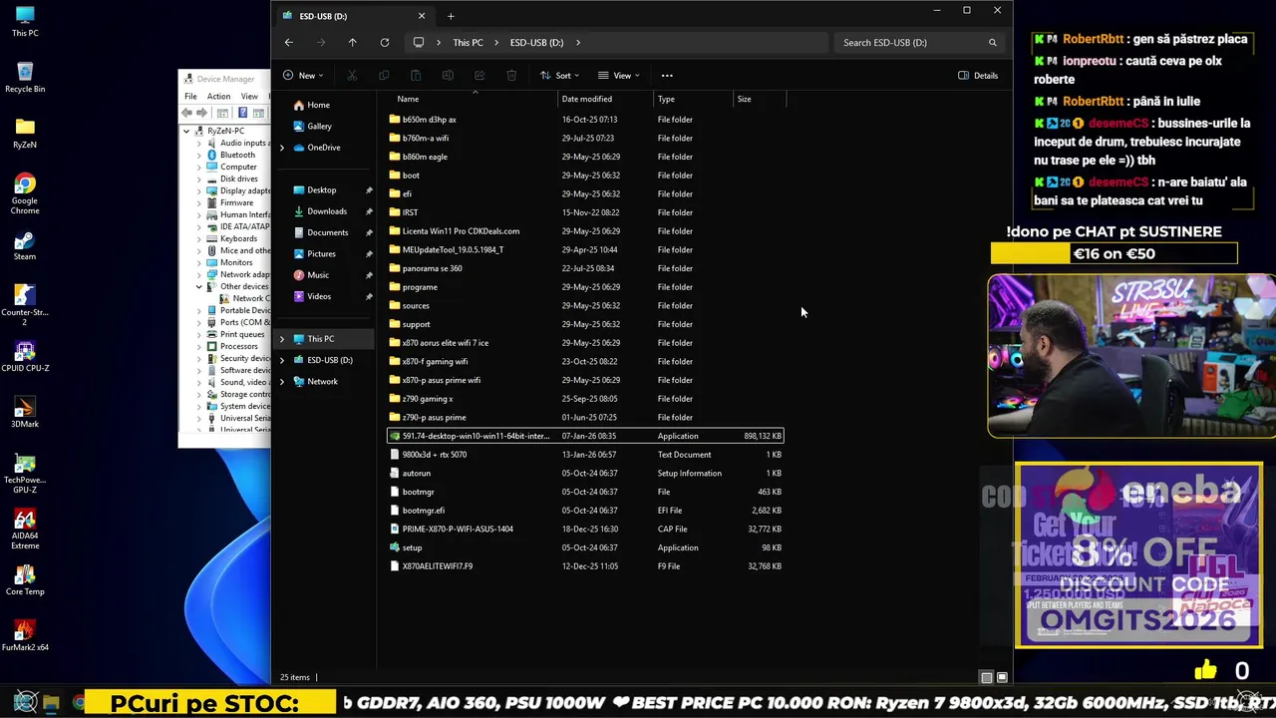Select the MEUpdateTool_19.0.5.1984_T folder

453,250
